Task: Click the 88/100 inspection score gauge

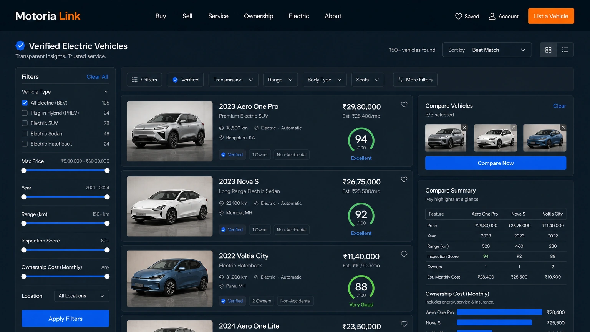Action: (361, 288)
